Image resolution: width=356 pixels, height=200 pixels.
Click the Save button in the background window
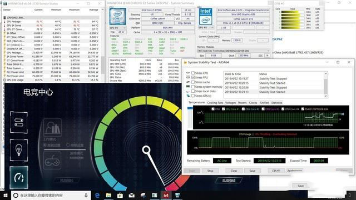[300, 186]
